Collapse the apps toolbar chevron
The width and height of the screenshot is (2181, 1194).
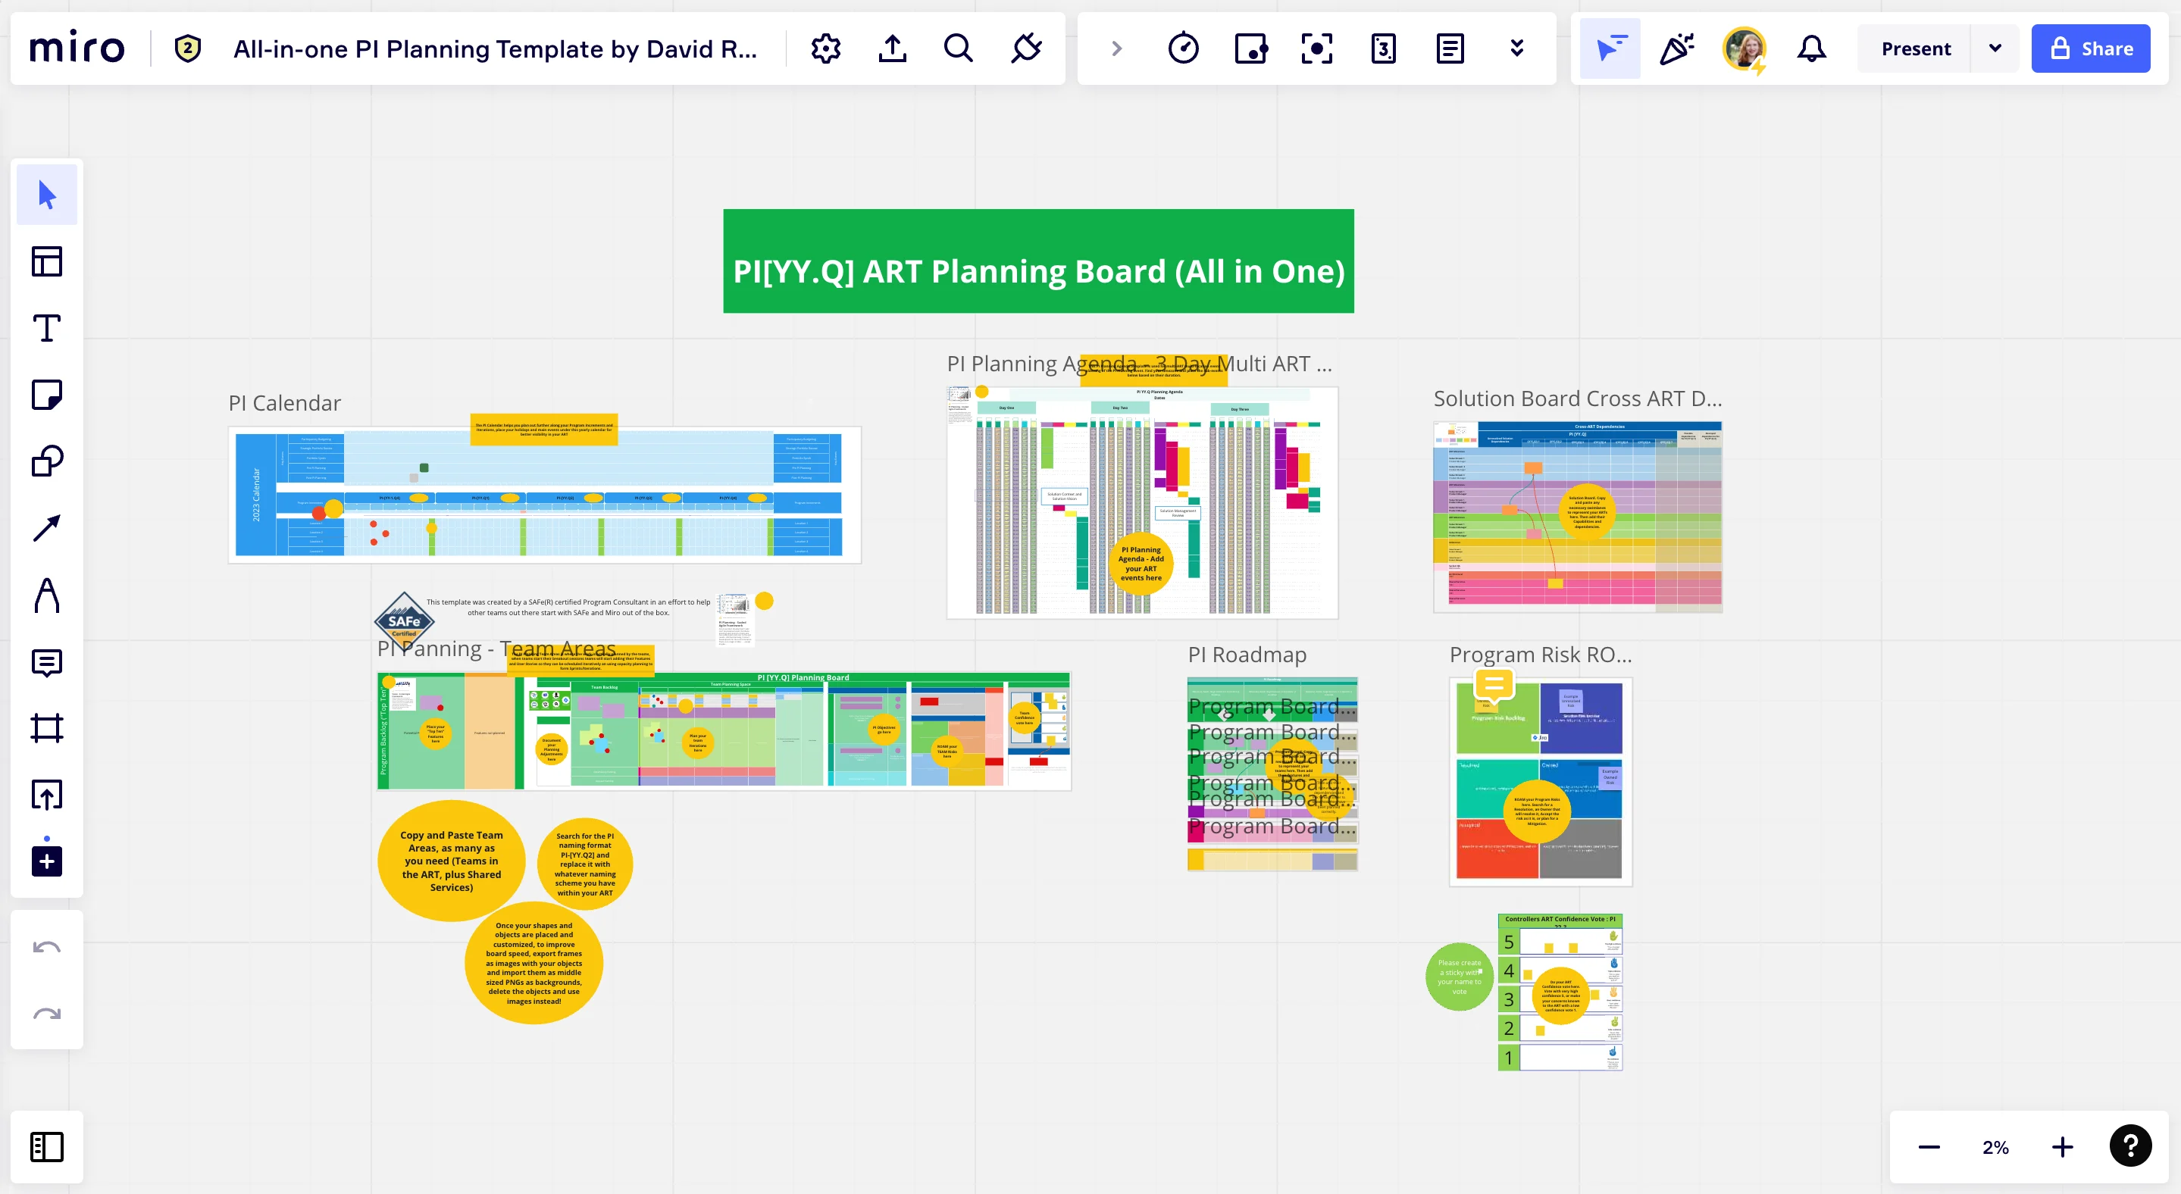(1116, 48)
